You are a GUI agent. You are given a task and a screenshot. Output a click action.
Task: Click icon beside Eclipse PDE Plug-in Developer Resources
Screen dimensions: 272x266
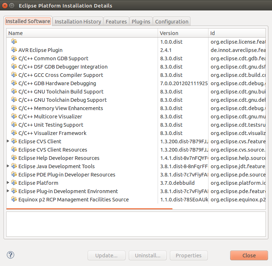(14, 175)
